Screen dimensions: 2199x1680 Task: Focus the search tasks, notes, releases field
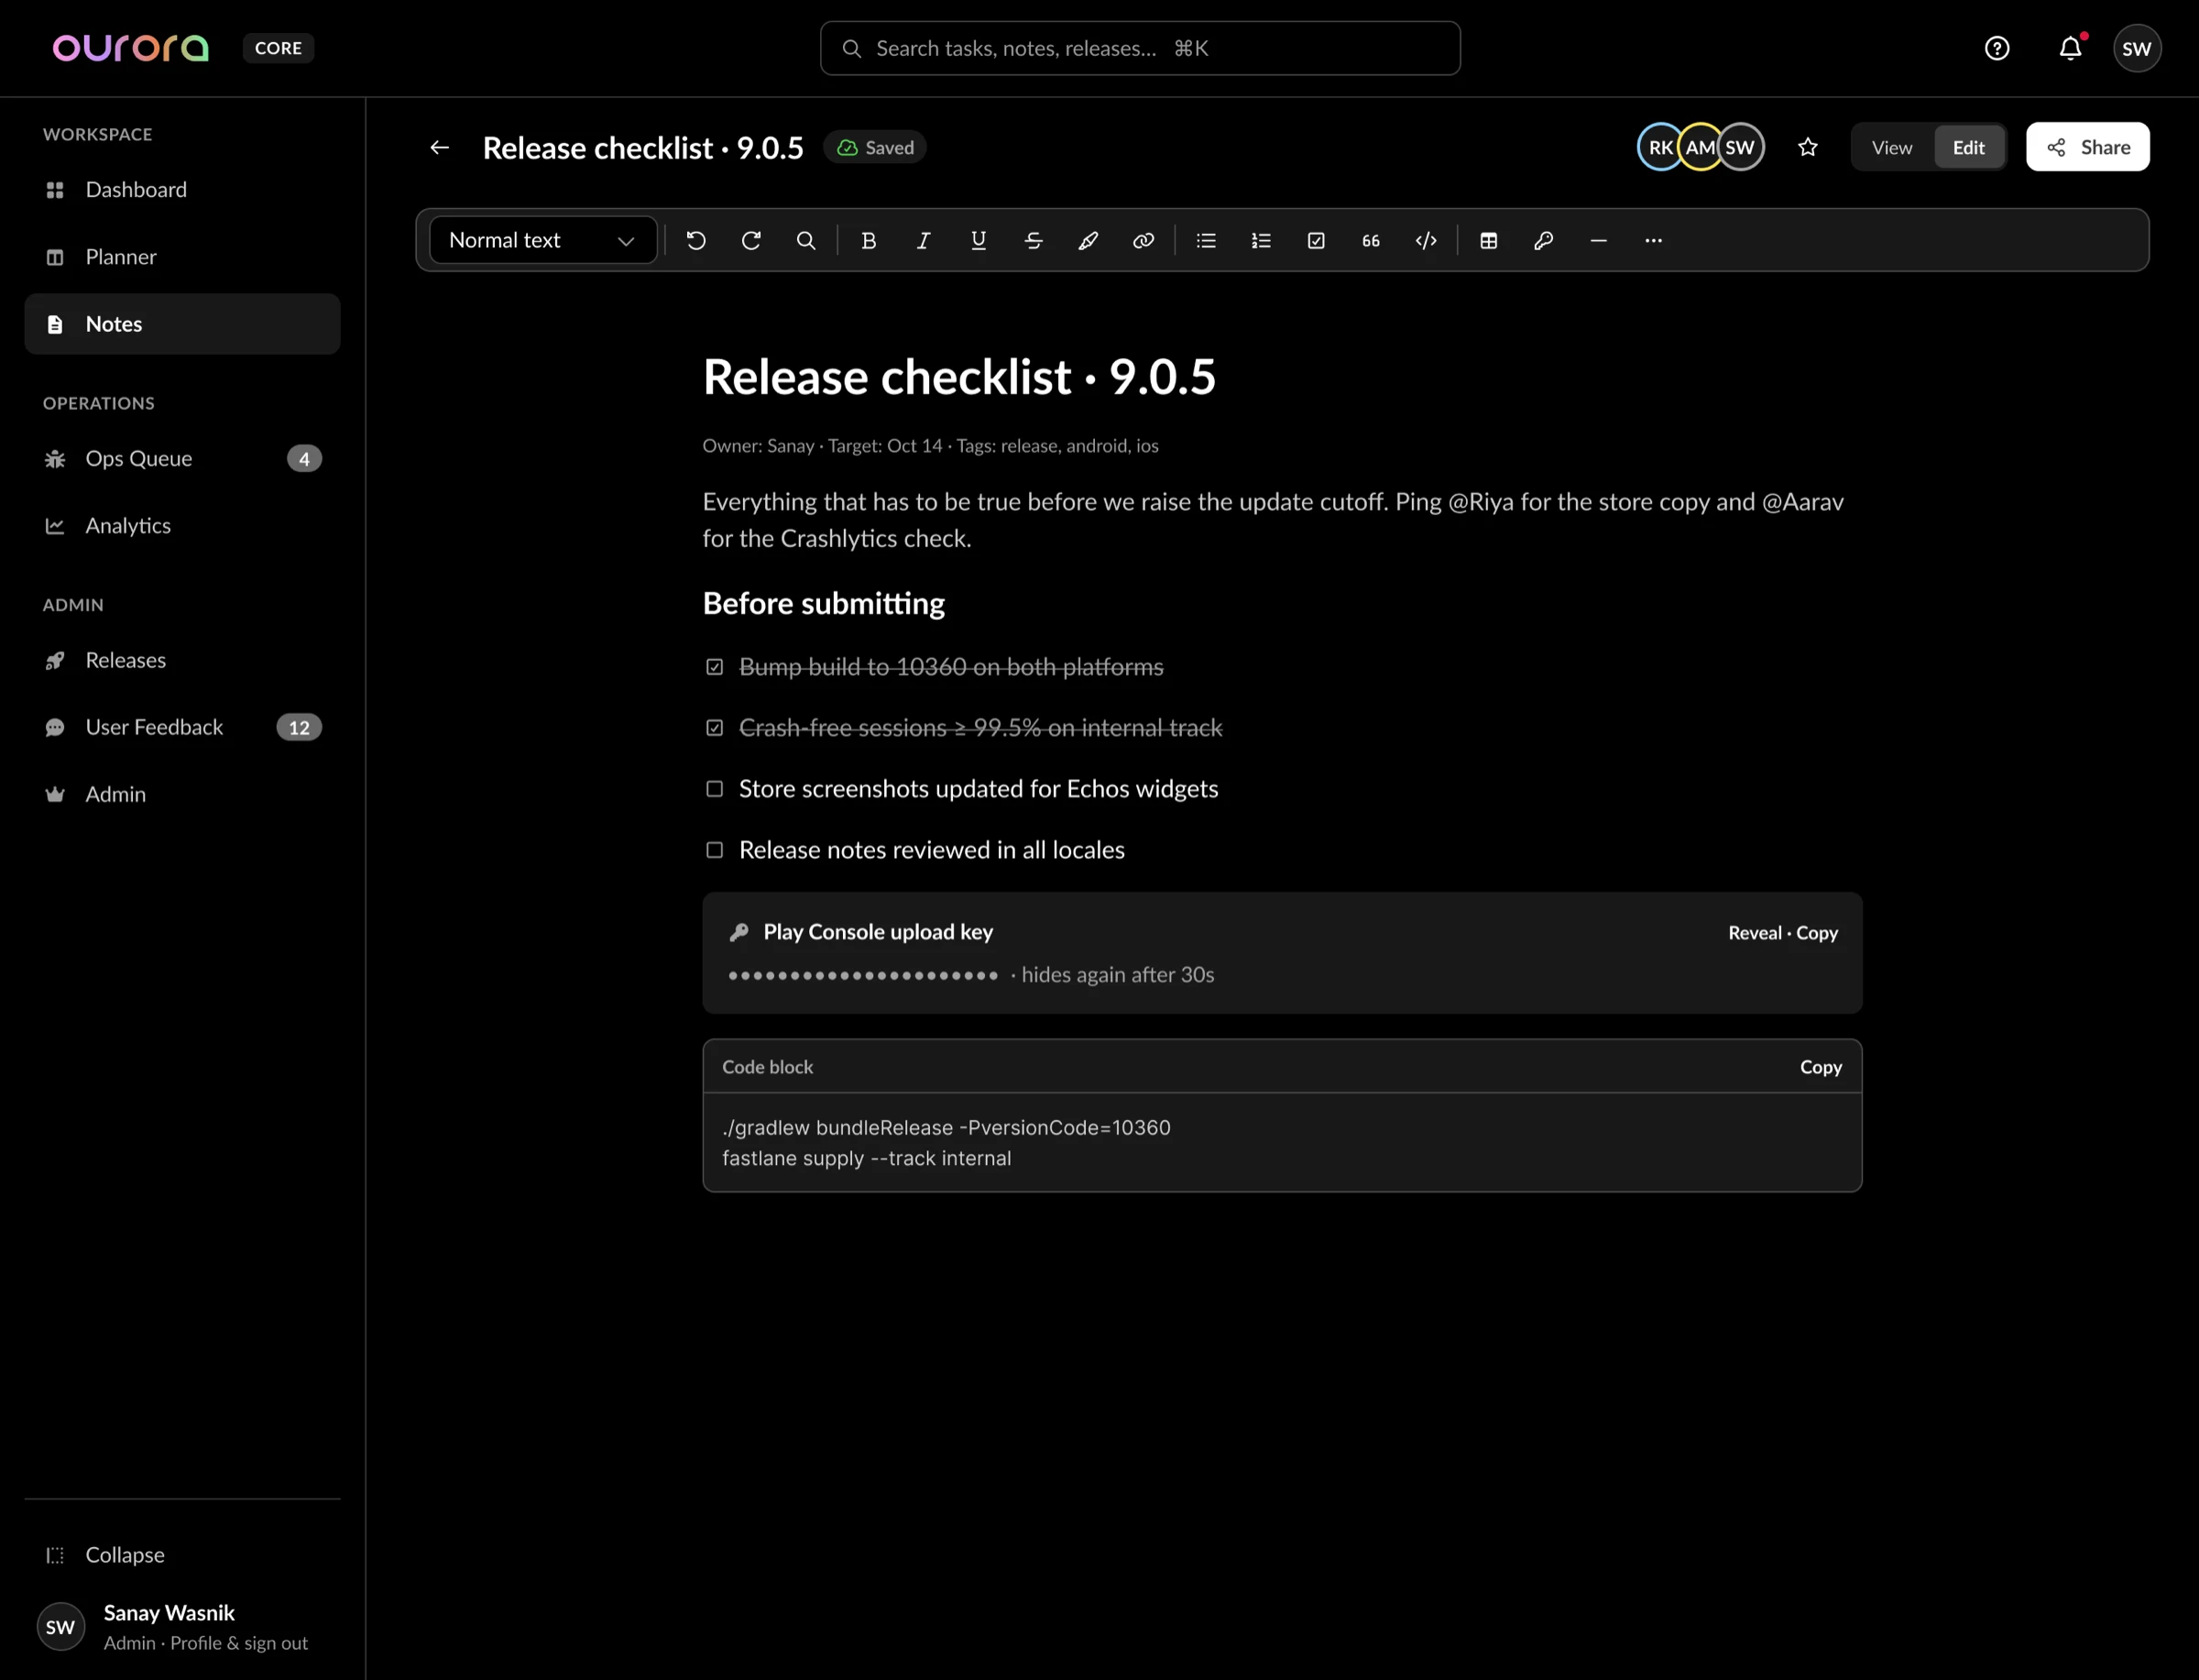(1140, 48)
